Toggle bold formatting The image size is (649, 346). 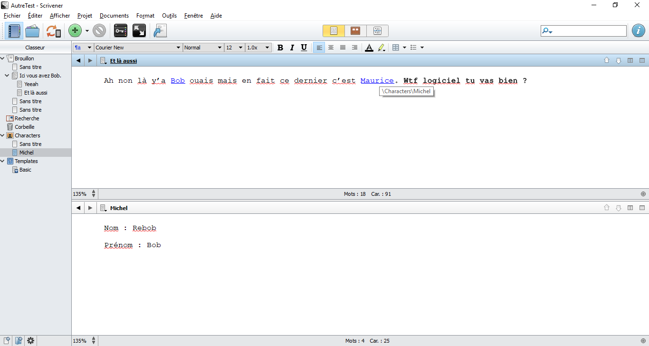280,48
